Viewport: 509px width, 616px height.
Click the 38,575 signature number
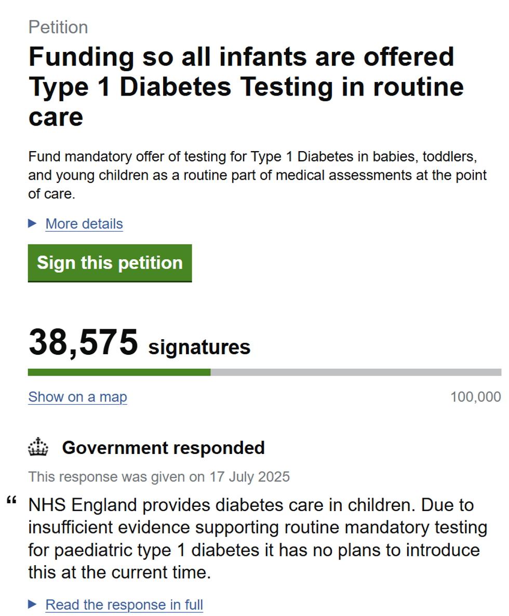pyautogui.click(x=84, y=343)
